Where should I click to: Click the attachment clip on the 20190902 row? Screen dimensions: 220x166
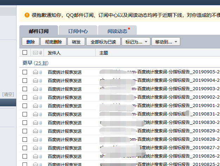click(x=41, y=97)
